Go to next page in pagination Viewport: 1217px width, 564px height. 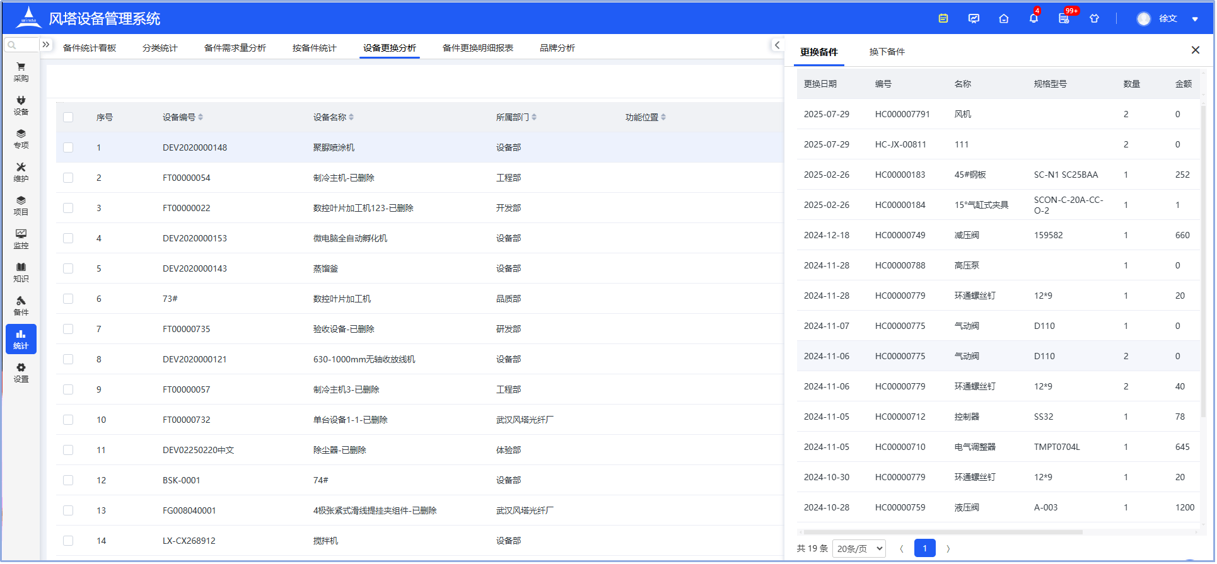point(948,548)
